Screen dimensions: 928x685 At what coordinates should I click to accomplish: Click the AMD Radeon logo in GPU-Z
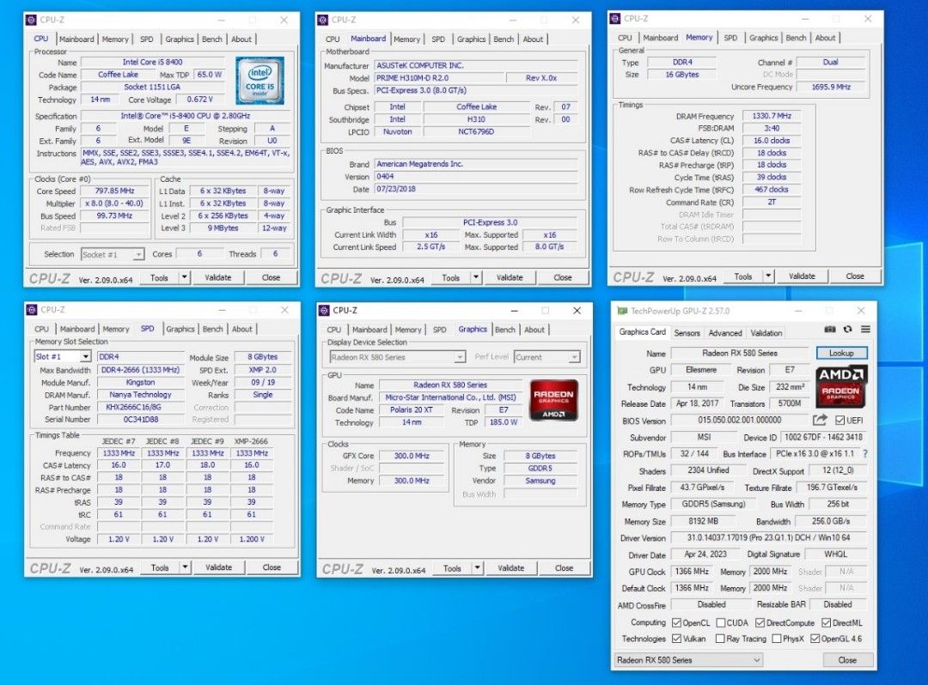pyautogui.click(x=841, y=386)
